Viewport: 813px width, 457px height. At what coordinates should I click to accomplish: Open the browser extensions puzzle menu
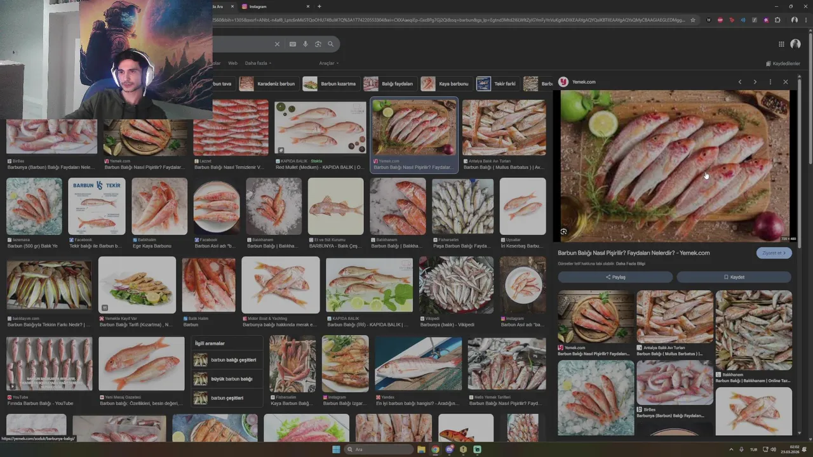[x=777, y=20]
